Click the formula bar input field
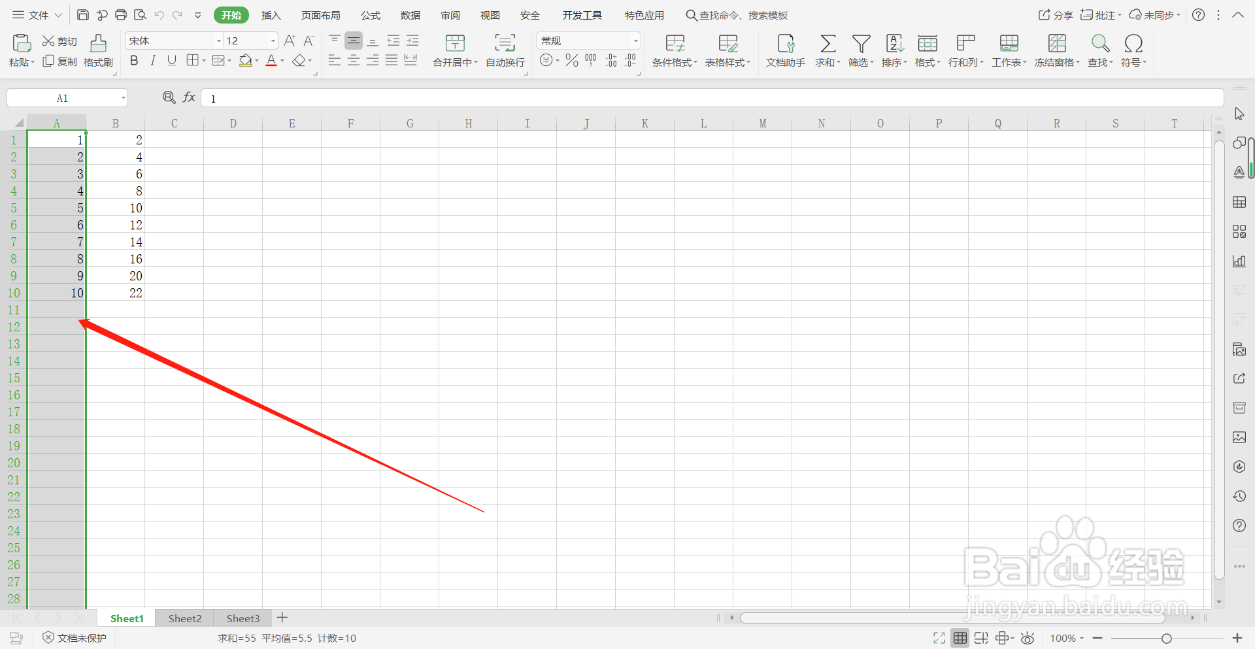This screenshot has width=1255, height=649. click(x=712, y=98)
